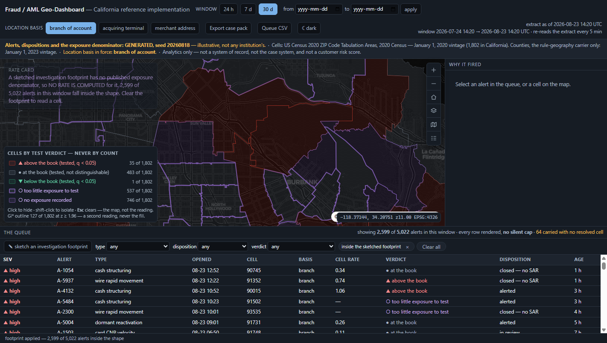Click cell rate 1.06

[340, 291]
